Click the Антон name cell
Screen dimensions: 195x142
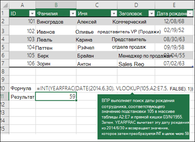point(97,63)
